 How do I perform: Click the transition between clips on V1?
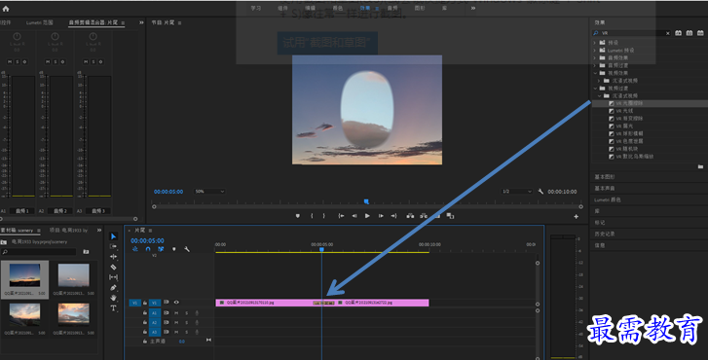click(x=323, y=304)
